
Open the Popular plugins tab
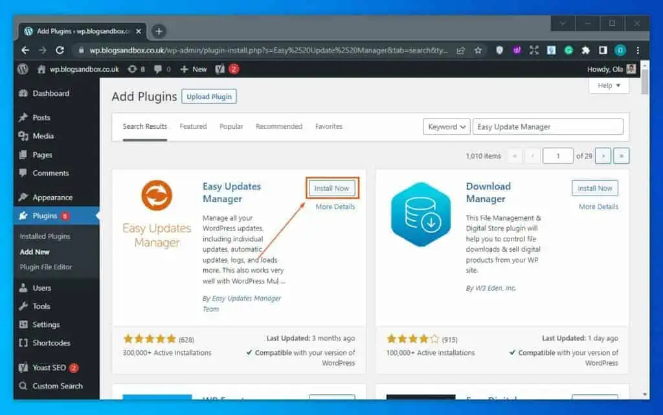click(x=231, y=126)
